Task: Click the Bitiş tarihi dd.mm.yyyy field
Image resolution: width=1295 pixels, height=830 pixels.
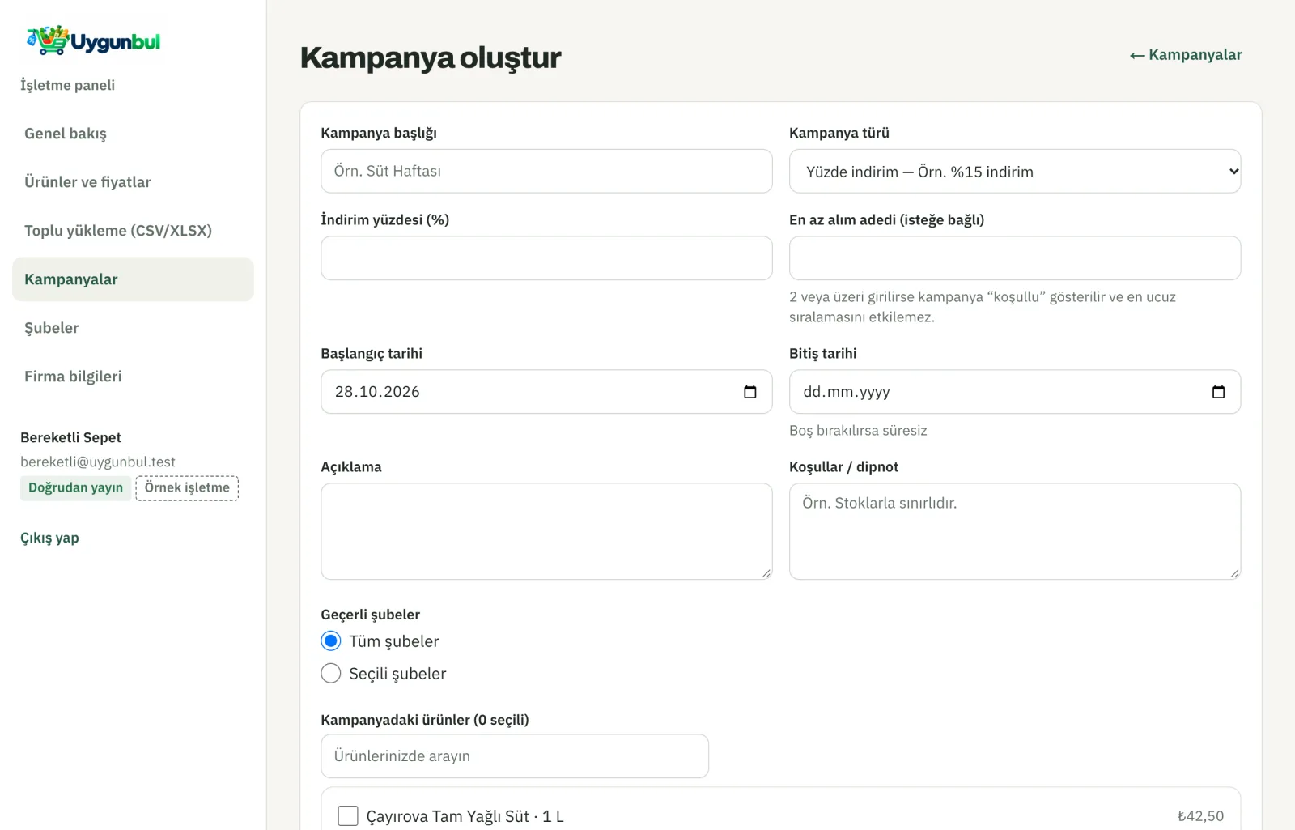Action: click(1015, 392)
